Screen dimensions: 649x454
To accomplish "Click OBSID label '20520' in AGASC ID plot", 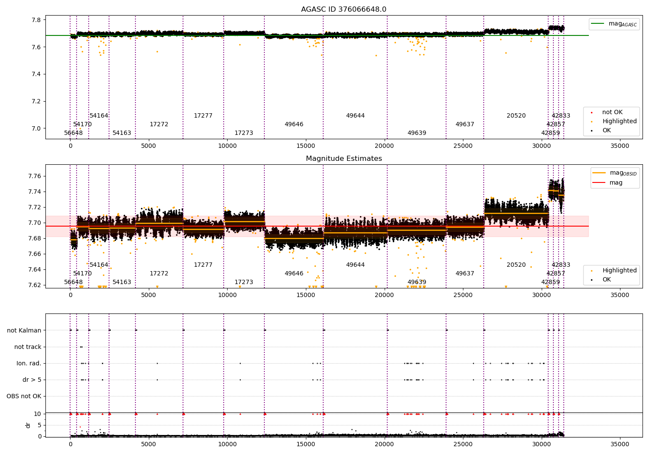I will click(x=517, y=116).
